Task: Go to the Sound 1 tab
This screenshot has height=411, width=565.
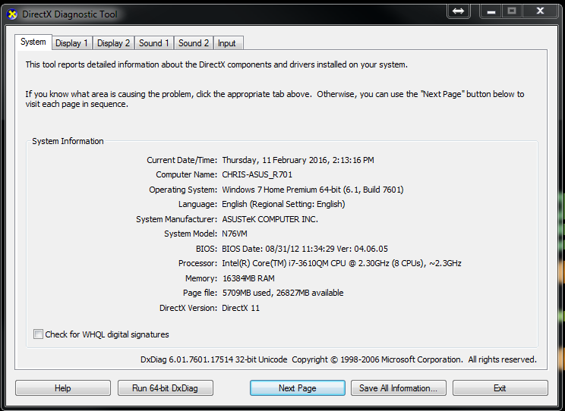Action: 154,43
